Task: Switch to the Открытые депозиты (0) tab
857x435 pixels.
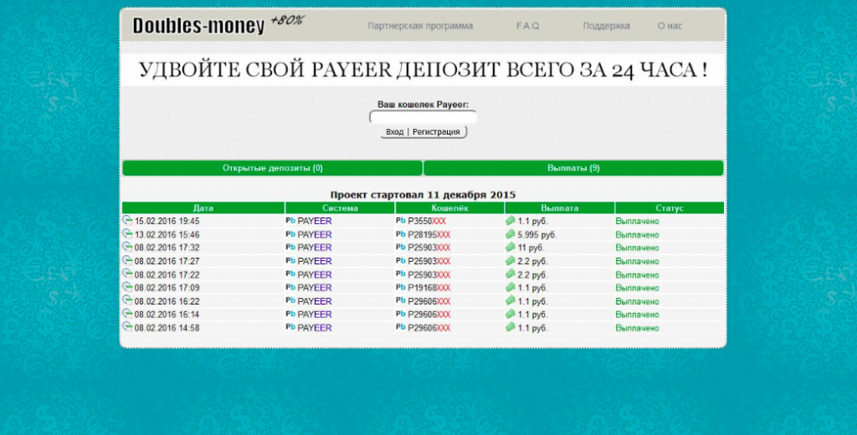Action: tap(273, 168)
